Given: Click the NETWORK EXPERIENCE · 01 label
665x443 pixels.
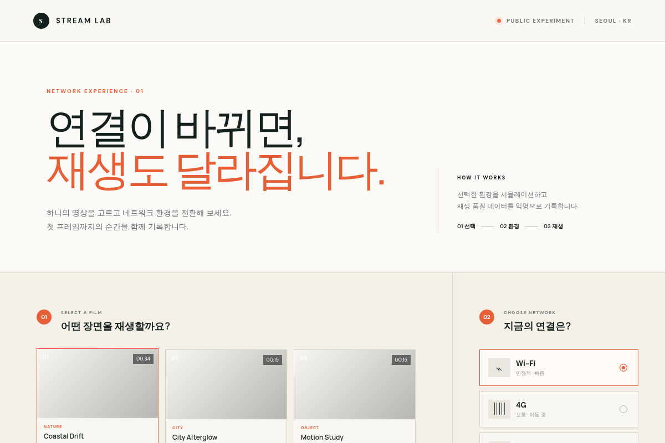Looking at the screenshot, I should click(x=95, y=91).
